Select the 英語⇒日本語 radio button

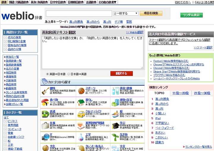coord(48,74)
